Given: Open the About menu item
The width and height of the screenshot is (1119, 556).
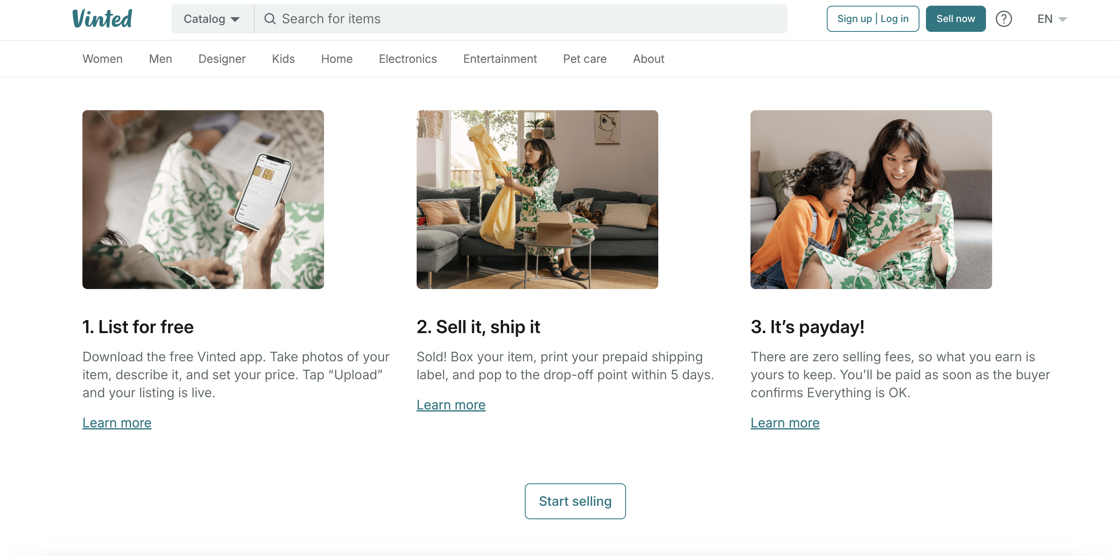Looking at the screenshot, I should pos(648,59).
